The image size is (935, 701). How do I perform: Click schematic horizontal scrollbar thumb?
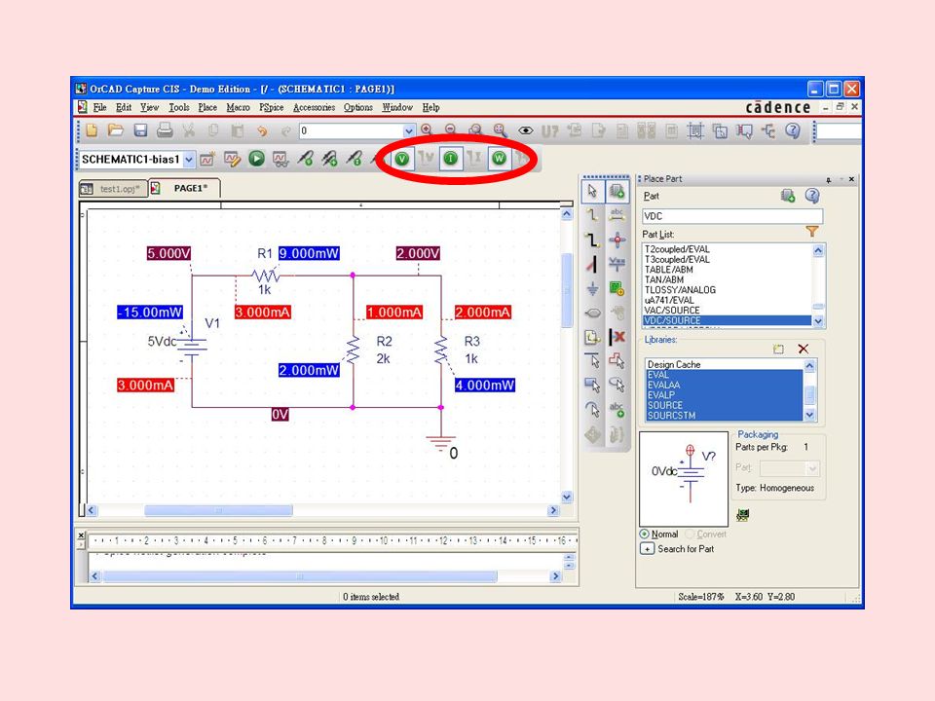pyautogui.click(x=218, y=510)
